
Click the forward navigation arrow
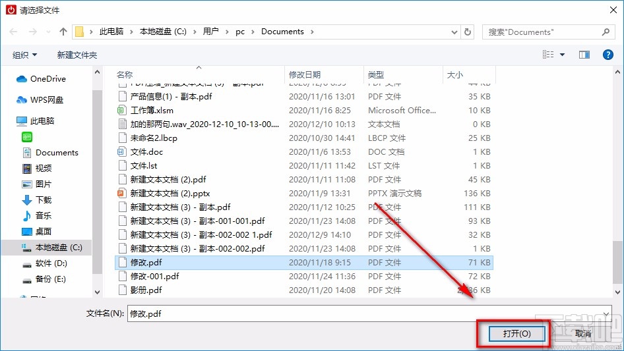[x=33, y=32]
